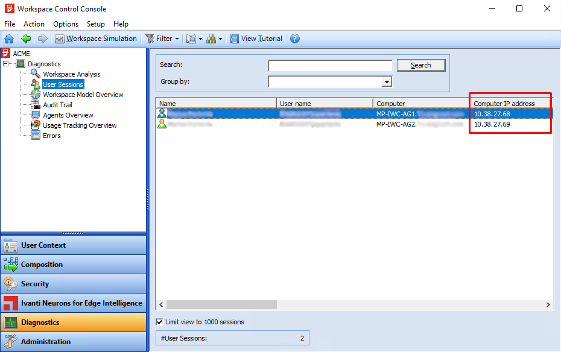The width and height of the screenshot is (561, 352).
Task: Select Diagnostics in the tree
Action: pos(44,64)
